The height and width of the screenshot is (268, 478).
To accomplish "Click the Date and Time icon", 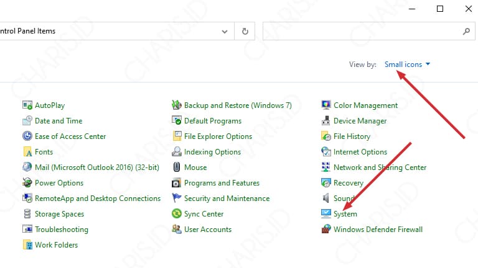I will click(27, 121).
